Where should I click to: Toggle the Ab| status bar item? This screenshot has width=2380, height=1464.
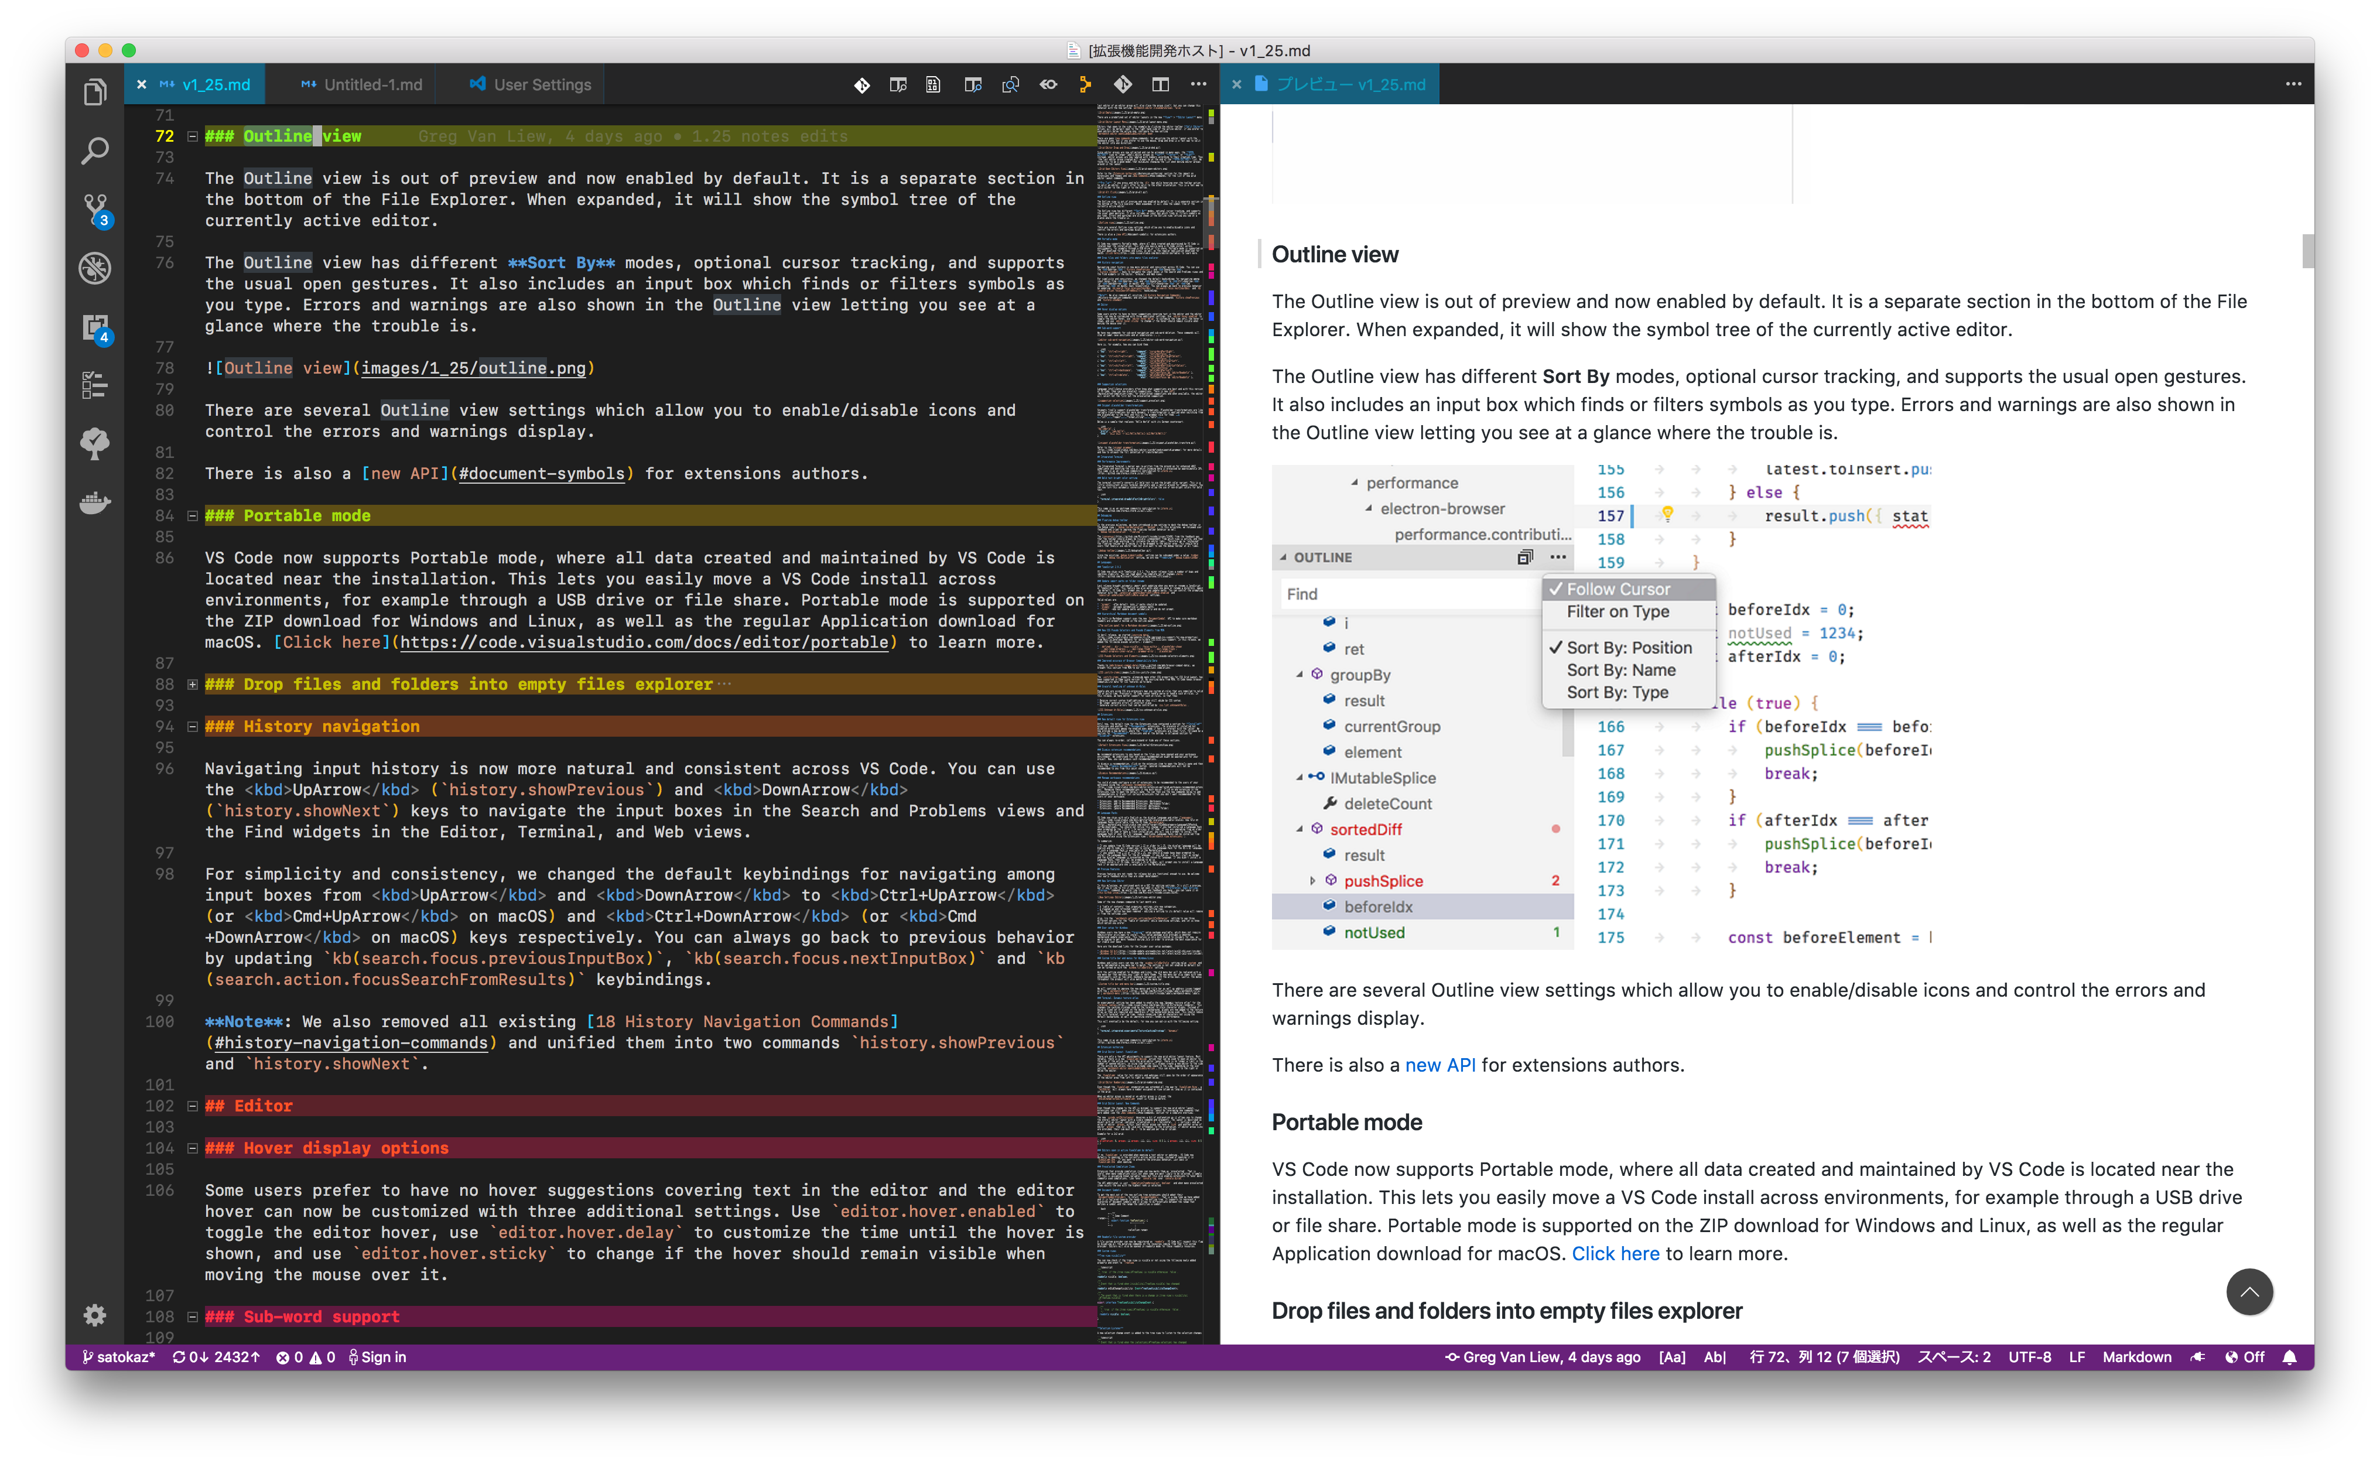[1714, 1357]
